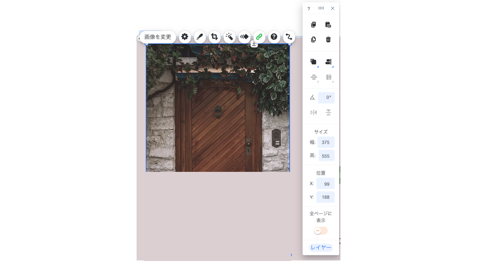The width and height of the screenshot is (487, 261).
Task: Select the crop tool icon
Action: [x=215, y=37]
